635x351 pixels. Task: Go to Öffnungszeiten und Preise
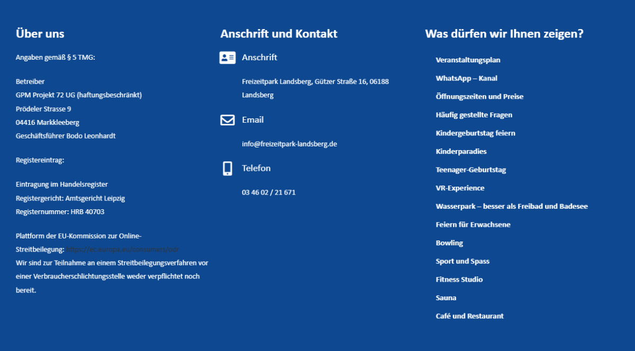[479, 97]
